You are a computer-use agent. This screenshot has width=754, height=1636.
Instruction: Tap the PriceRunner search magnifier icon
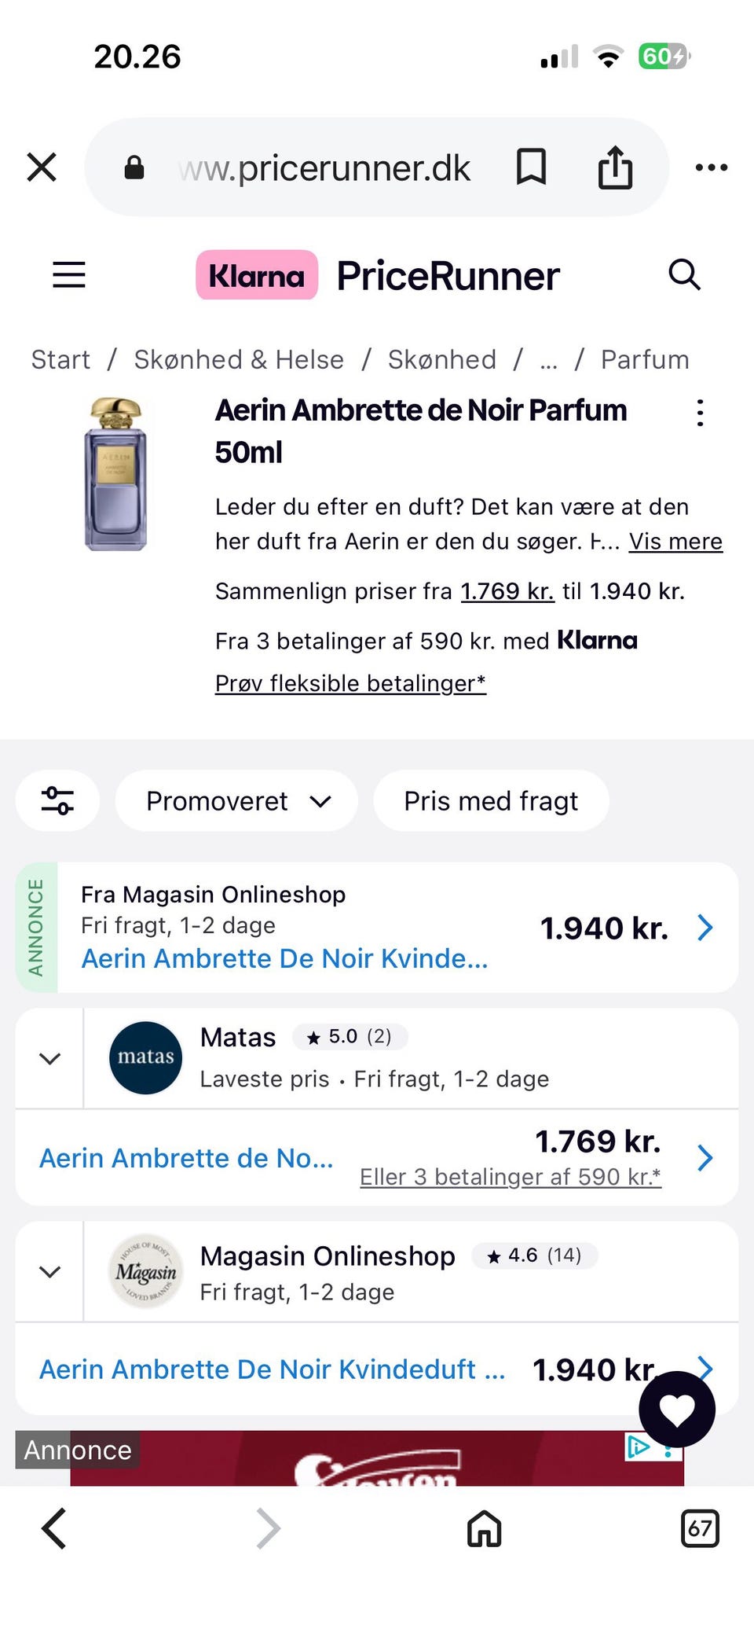tap(684, 274)
